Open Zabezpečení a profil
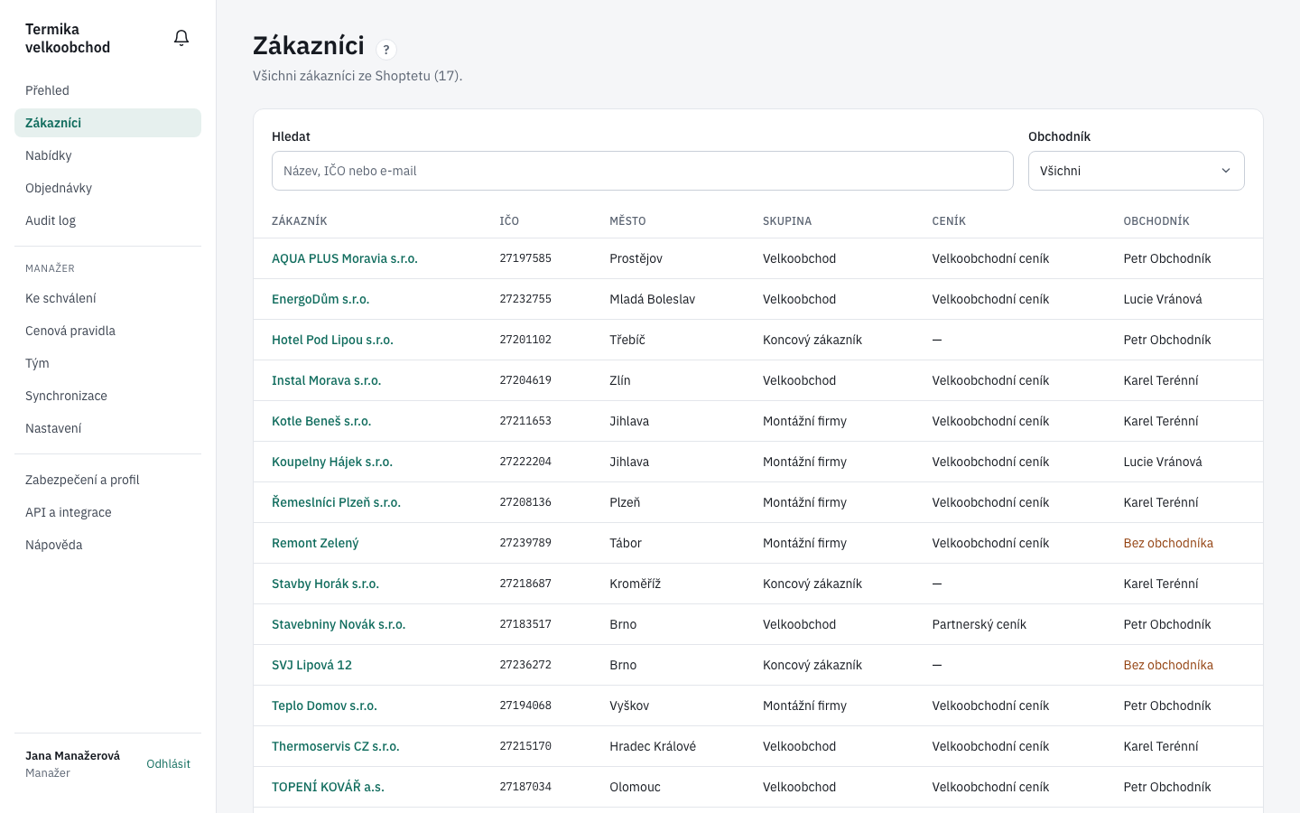This screenshot has height=813, width=1300. pyautogui.click(x=107, y=480)
